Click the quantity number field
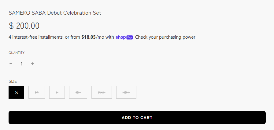 (x=21, y=64)
